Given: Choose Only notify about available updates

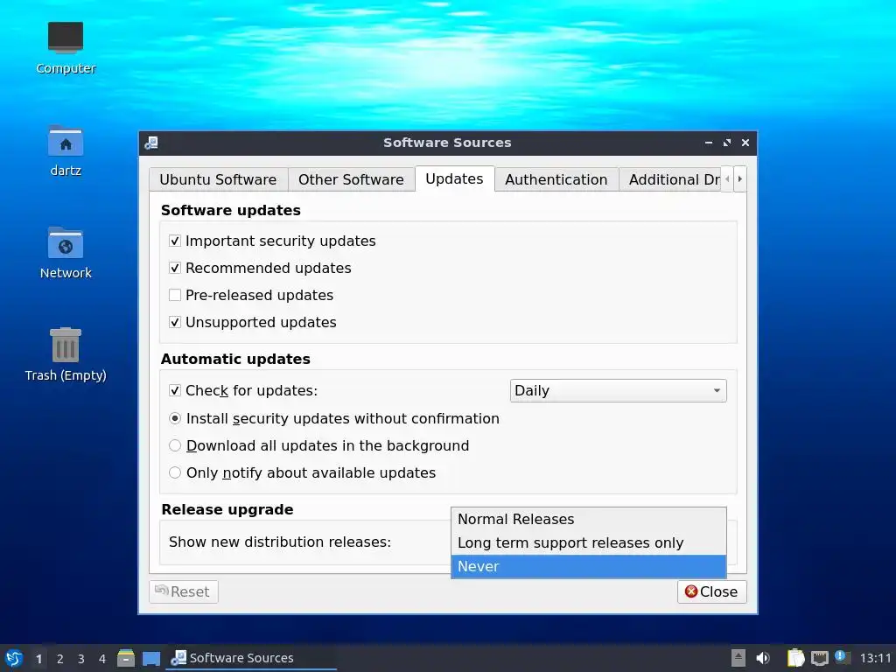Looking at the screenshot, I should (x=175, y=472).
